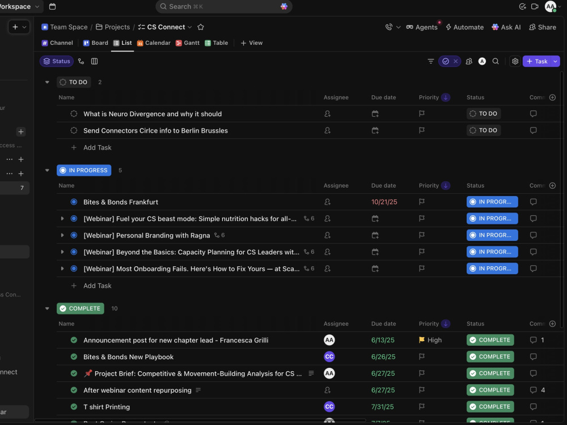Open comments for After webinar content repurposing
Viewport: 567px width, 425px height.
point(533,390)
